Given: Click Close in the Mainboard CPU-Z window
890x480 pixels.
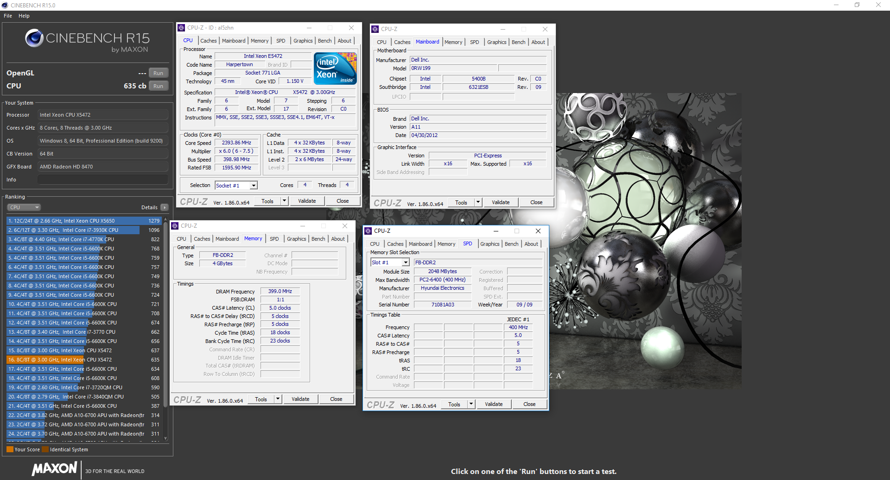Looking at the screenshot, I should 536,202.
